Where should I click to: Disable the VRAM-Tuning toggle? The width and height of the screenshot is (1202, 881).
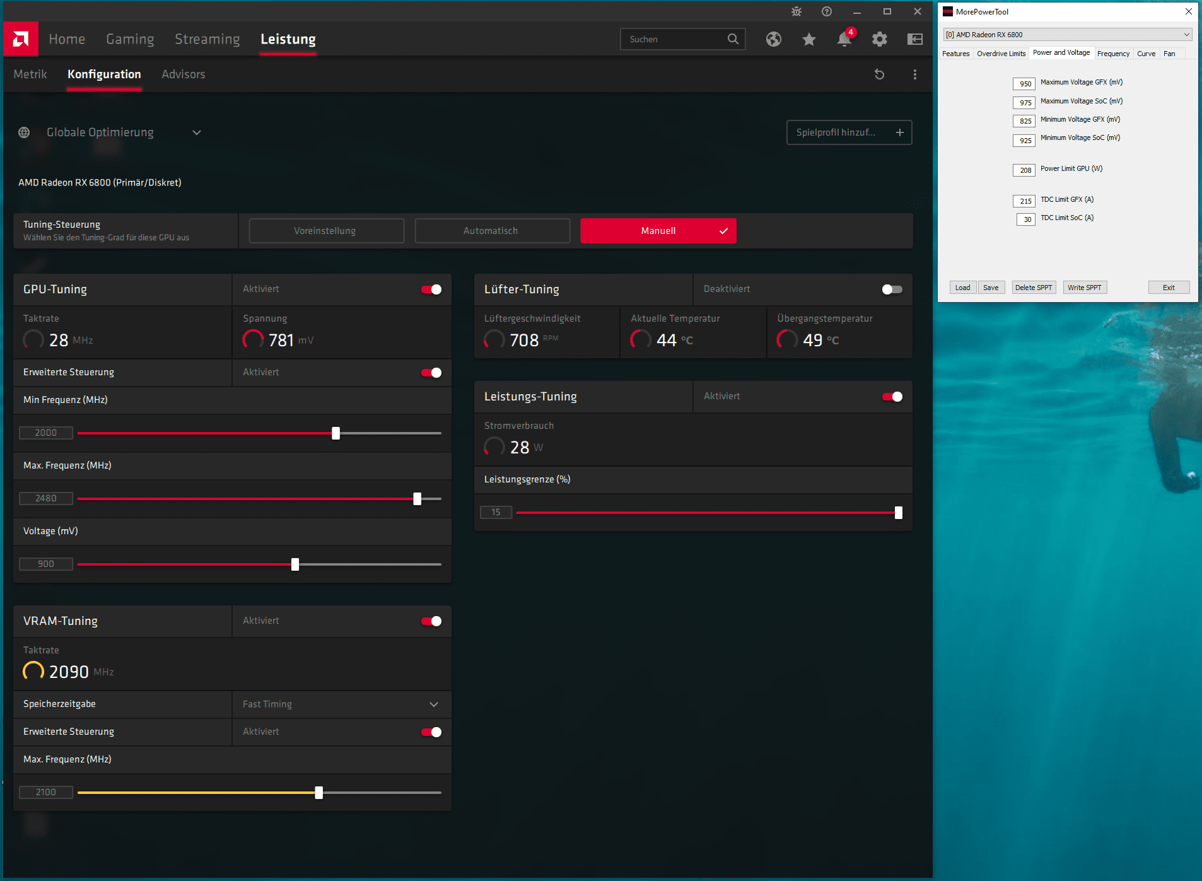pos(431,621)
